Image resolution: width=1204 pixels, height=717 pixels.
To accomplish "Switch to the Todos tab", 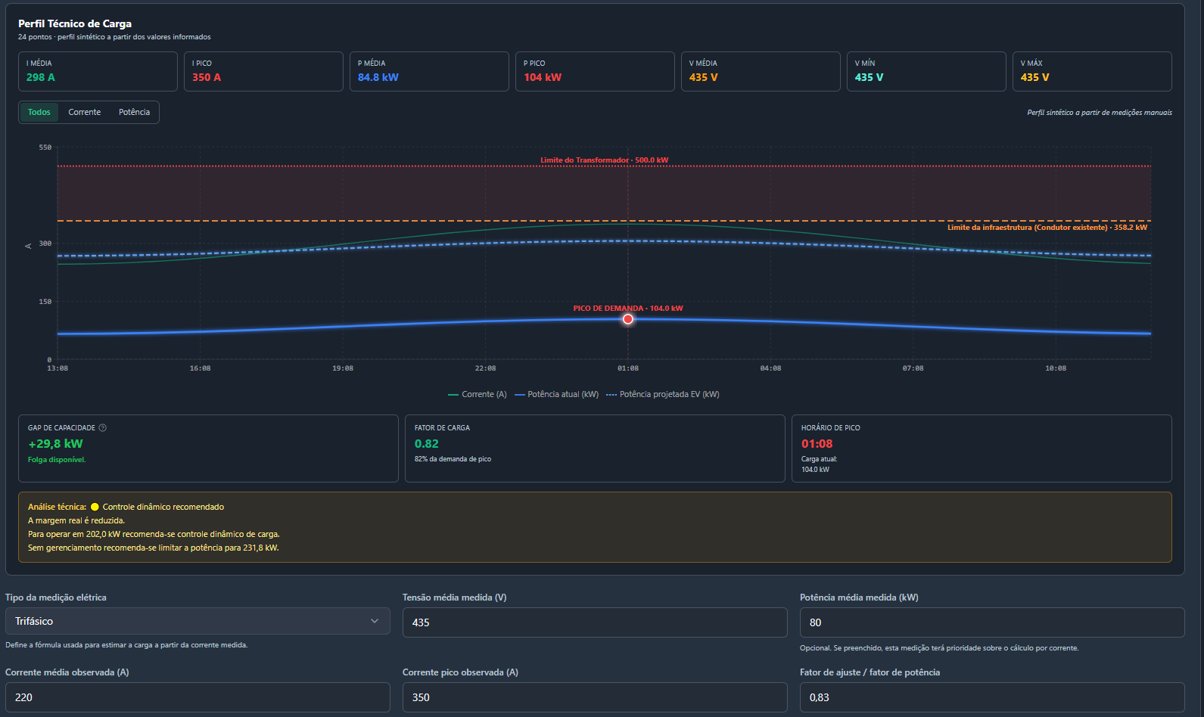I will click(x=39, y=112).
